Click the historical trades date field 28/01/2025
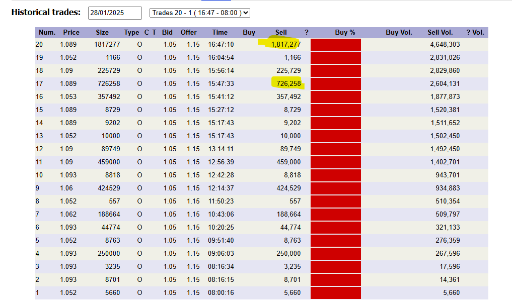513x306 pixels. [x=115, y=13]
